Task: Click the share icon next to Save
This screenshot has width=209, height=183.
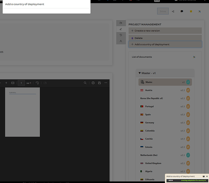Action: [x=173, y=11]
